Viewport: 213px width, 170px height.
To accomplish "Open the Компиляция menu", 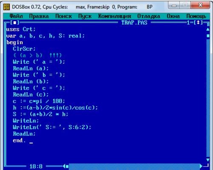I will [x=115, y=16].
